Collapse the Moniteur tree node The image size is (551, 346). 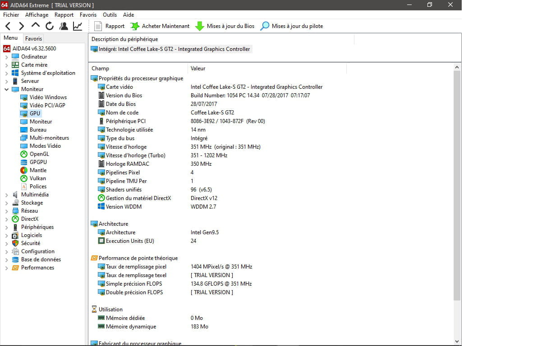click(x=6, y=89)
